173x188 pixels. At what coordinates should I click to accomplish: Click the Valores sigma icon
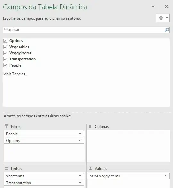(x=91, y=168)
